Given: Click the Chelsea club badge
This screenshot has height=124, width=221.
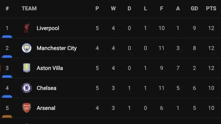Looking at the screenshot, I should pyautogui.click(x=27, y=88).
